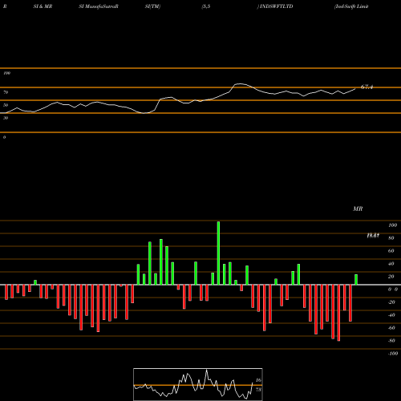Click the MR label above the histogram
Viewport: 401px width, 401px height.
point(358,209)
